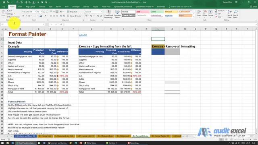Click the Copy command

point(10,14)
